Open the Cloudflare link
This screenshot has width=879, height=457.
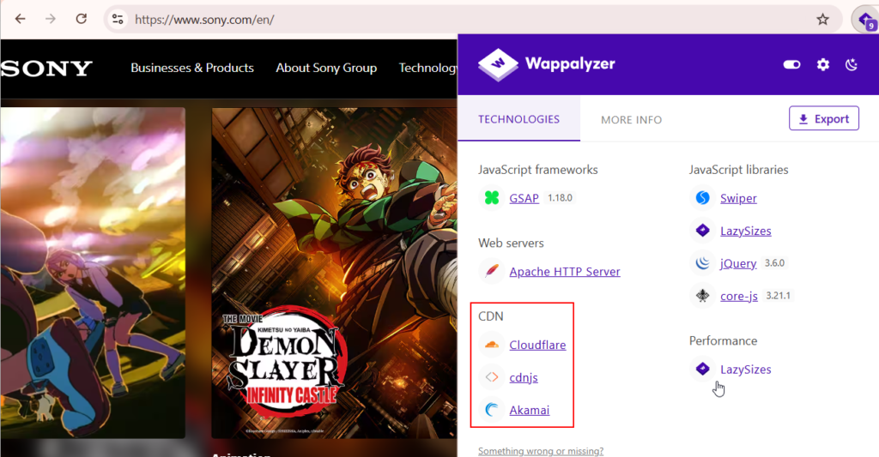(x=537, y=345)
